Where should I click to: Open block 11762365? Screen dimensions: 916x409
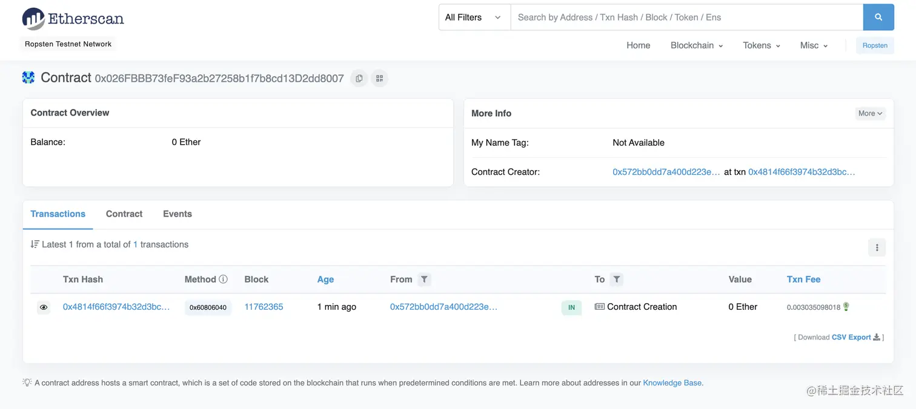coord(264,307)
